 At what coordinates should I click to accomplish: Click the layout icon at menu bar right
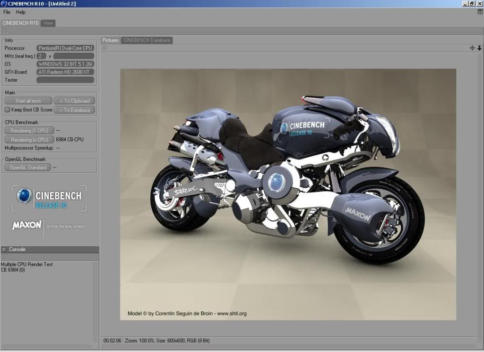[480, 12]
